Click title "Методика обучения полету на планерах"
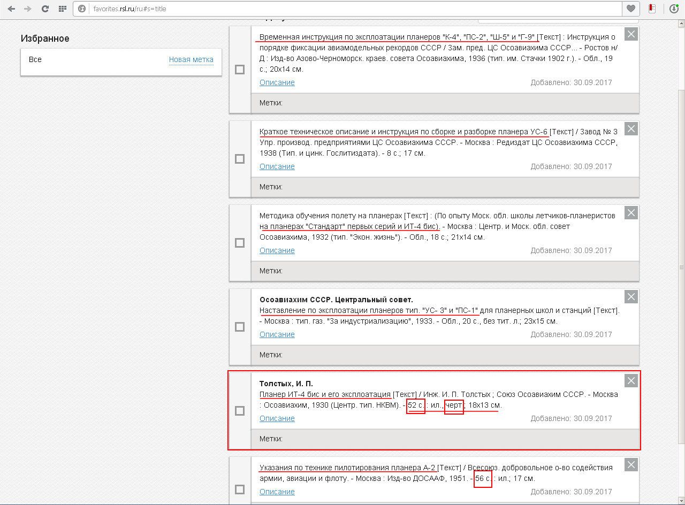 331,216
